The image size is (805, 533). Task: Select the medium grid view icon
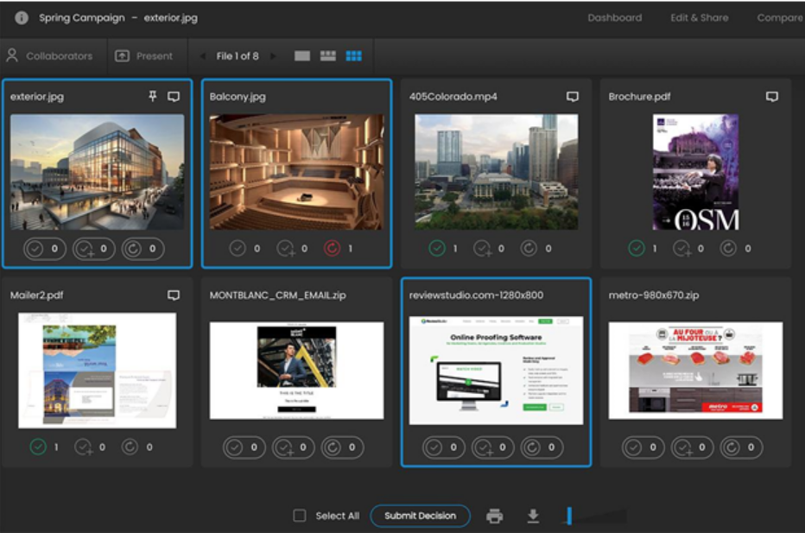(327, 56)
